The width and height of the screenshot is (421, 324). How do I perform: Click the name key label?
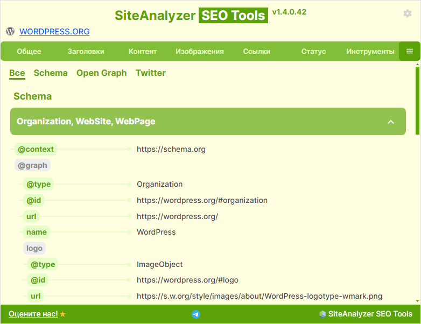(37, 232)
